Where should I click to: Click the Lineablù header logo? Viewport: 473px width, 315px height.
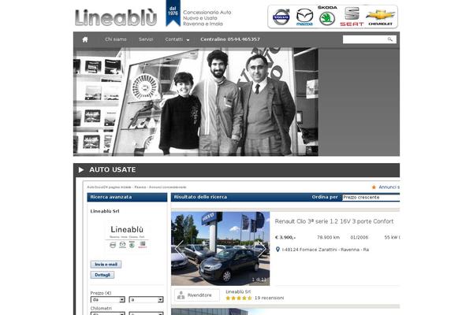116,17
